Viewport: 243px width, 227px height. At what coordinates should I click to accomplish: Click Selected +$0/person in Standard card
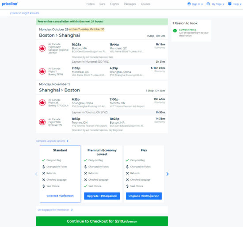tap(60, 196)
